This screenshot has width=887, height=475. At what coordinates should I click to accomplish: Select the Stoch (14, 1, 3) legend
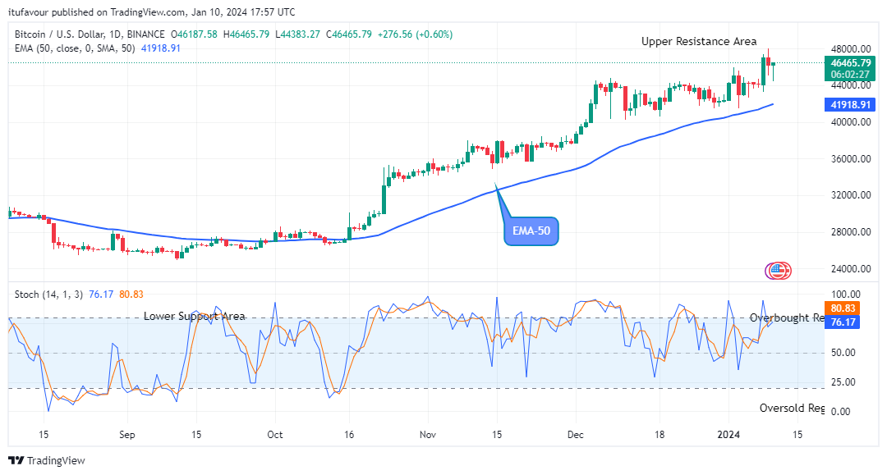click(x=48, y=295)
